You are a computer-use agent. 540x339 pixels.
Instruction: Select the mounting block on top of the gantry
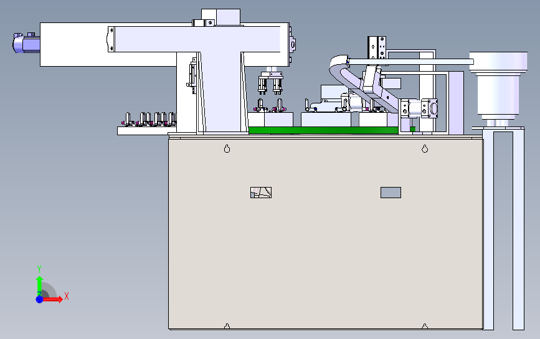pos(220,17)
